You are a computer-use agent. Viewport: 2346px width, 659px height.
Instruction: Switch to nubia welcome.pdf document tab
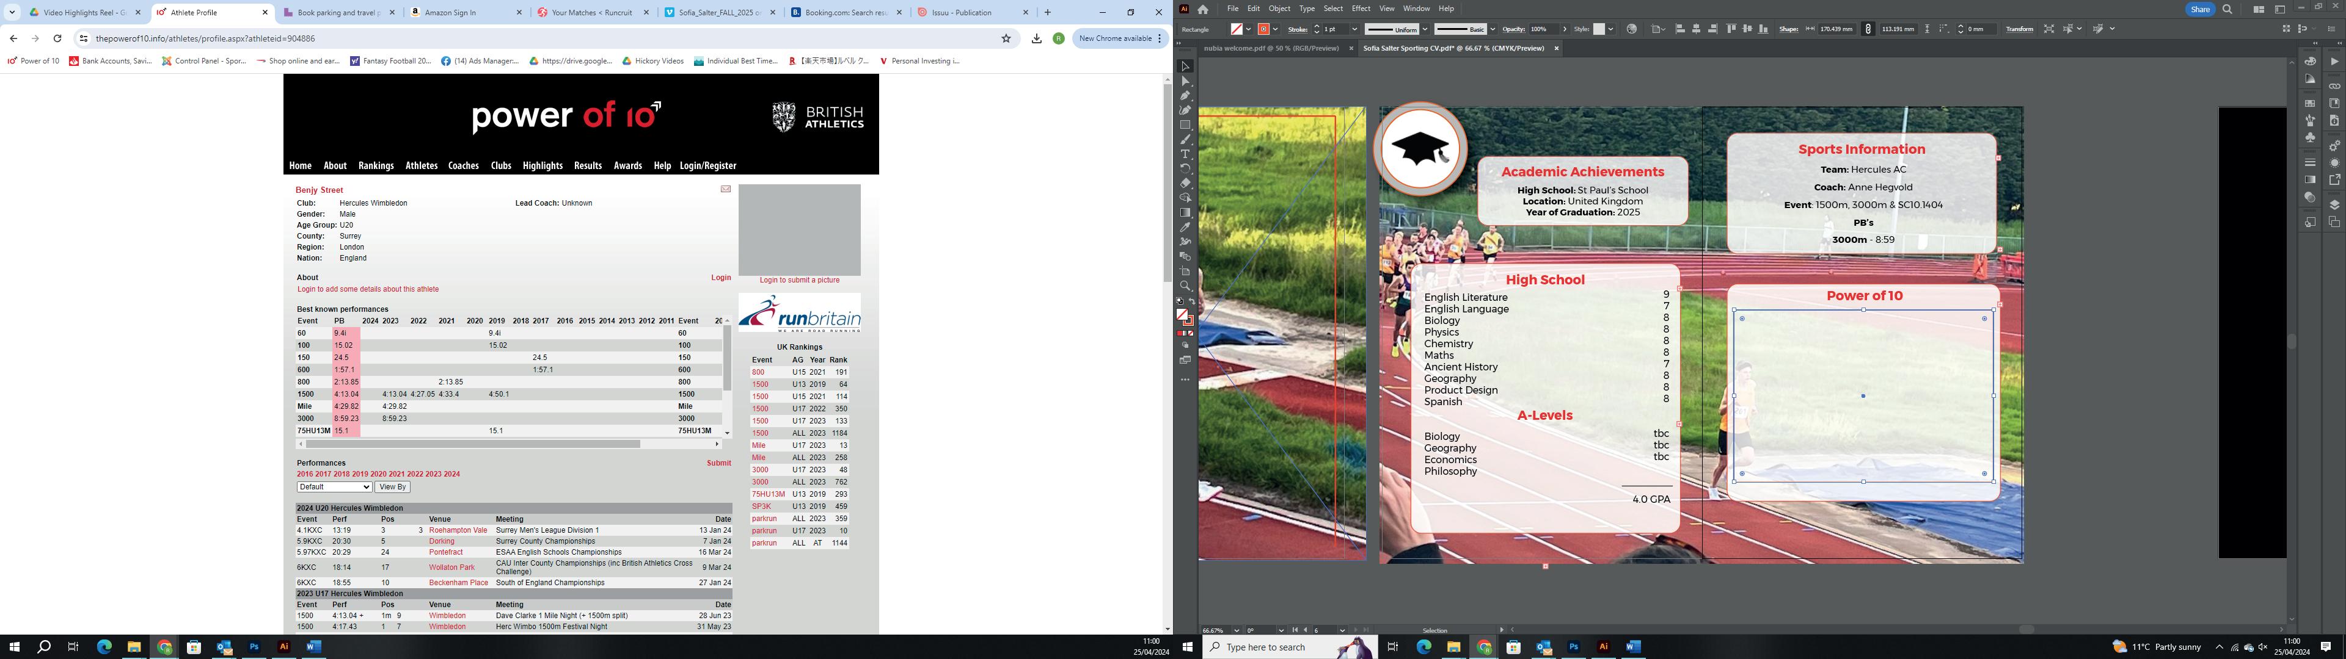point(1271,48)
